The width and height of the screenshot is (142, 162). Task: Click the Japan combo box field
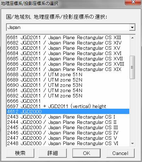pyautogui.click(x=71, y=28)
